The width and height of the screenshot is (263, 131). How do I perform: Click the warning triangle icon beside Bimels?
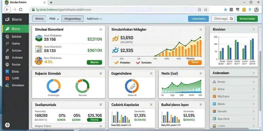click(214, 82)
